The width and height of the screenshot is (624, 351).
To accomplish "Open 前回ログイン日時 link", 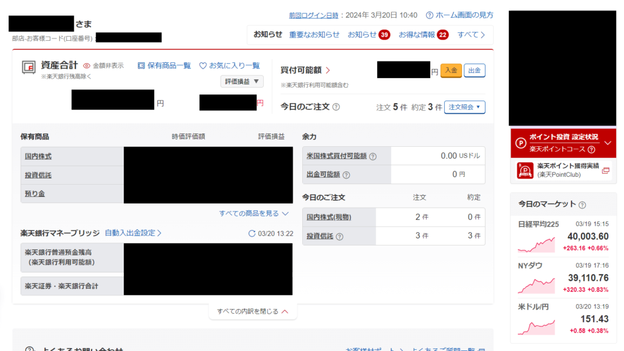I will tap(314, 15).
